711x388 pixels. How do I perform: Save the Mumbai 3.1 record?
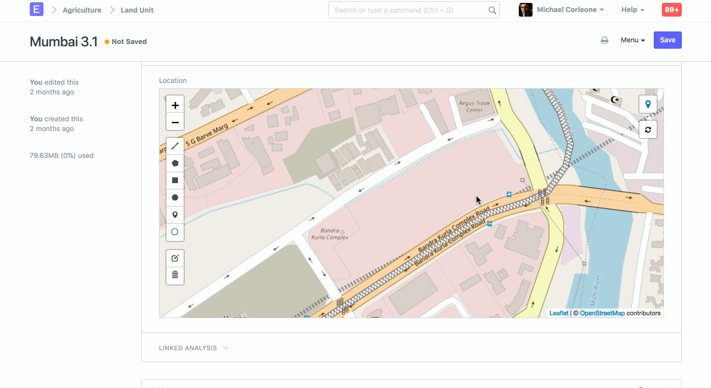[x=668, y=40]
